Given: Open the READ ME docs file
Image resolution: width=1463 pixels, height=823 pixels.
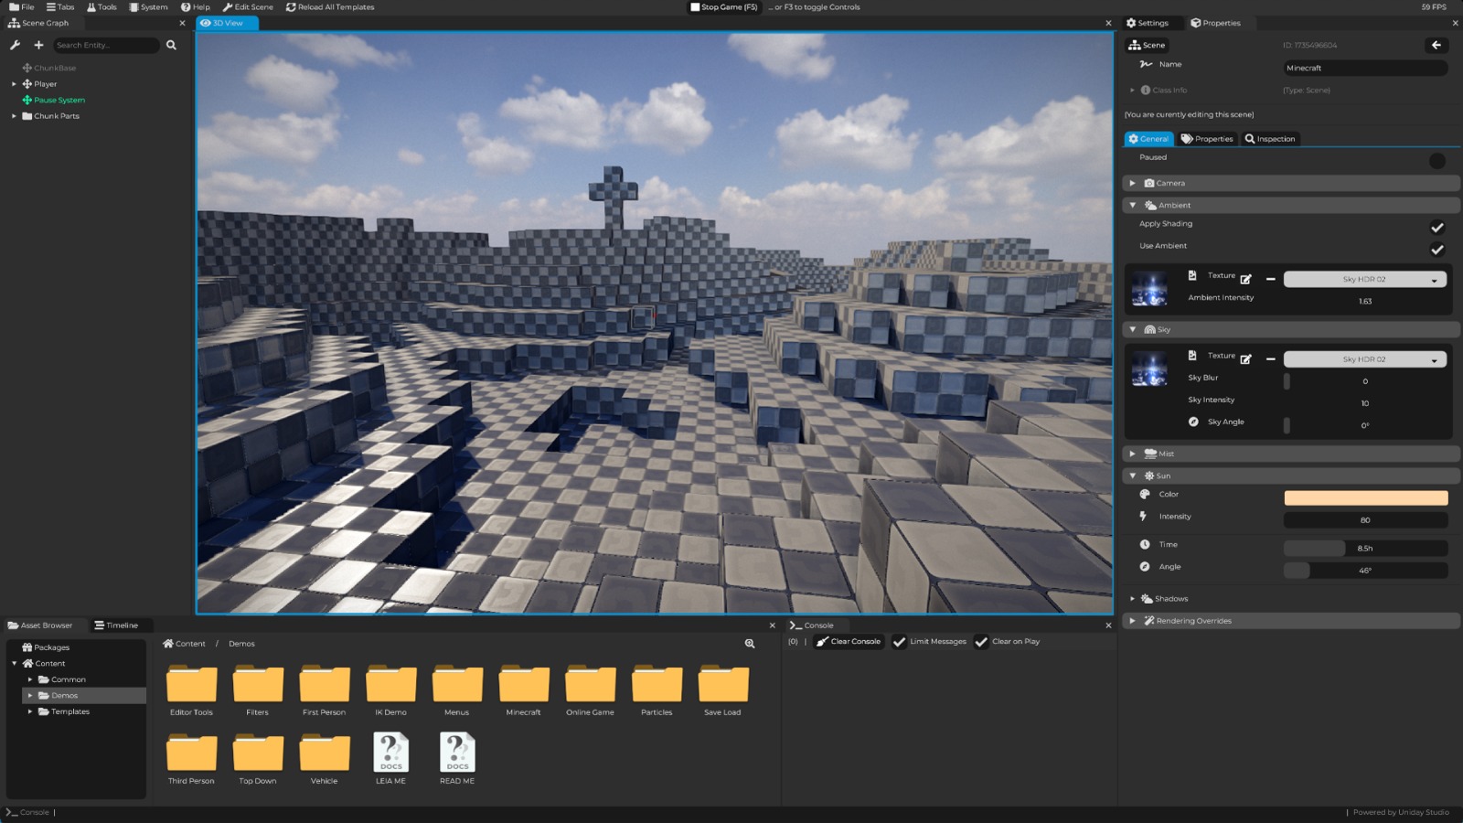Looking at the screenshot, I should pyautogui.click(x=457, y=758).
